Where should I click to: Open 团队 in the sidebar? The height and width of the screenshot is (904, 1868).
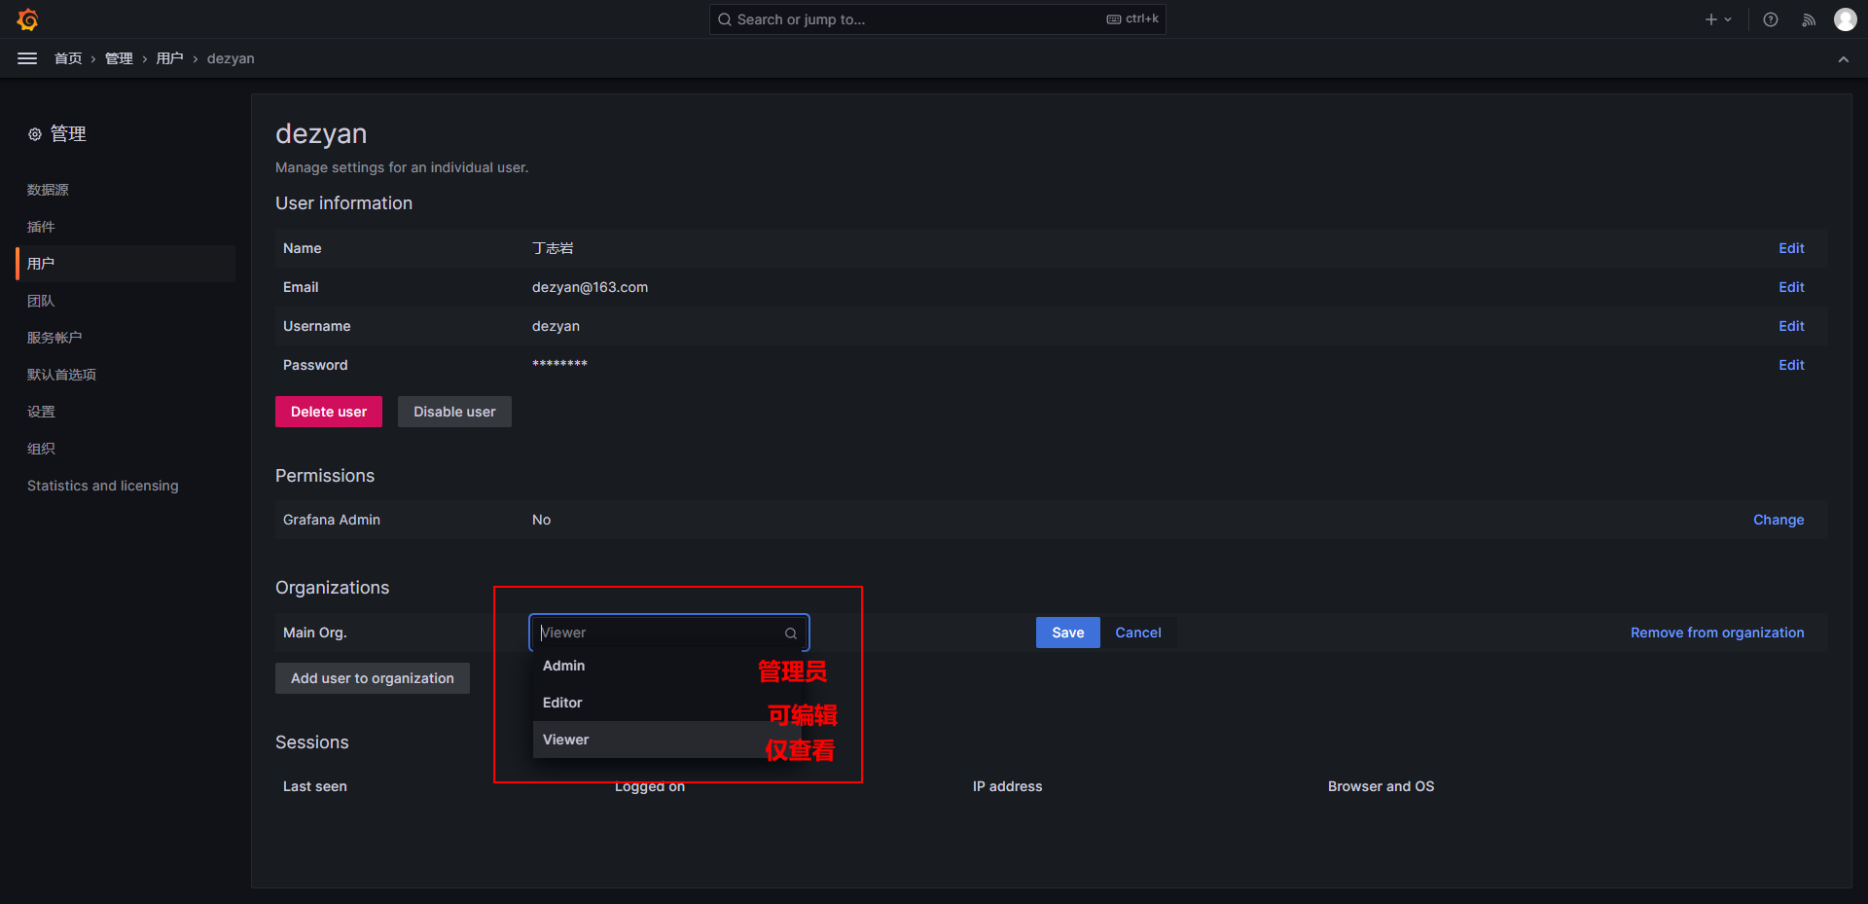coord(41,301)
